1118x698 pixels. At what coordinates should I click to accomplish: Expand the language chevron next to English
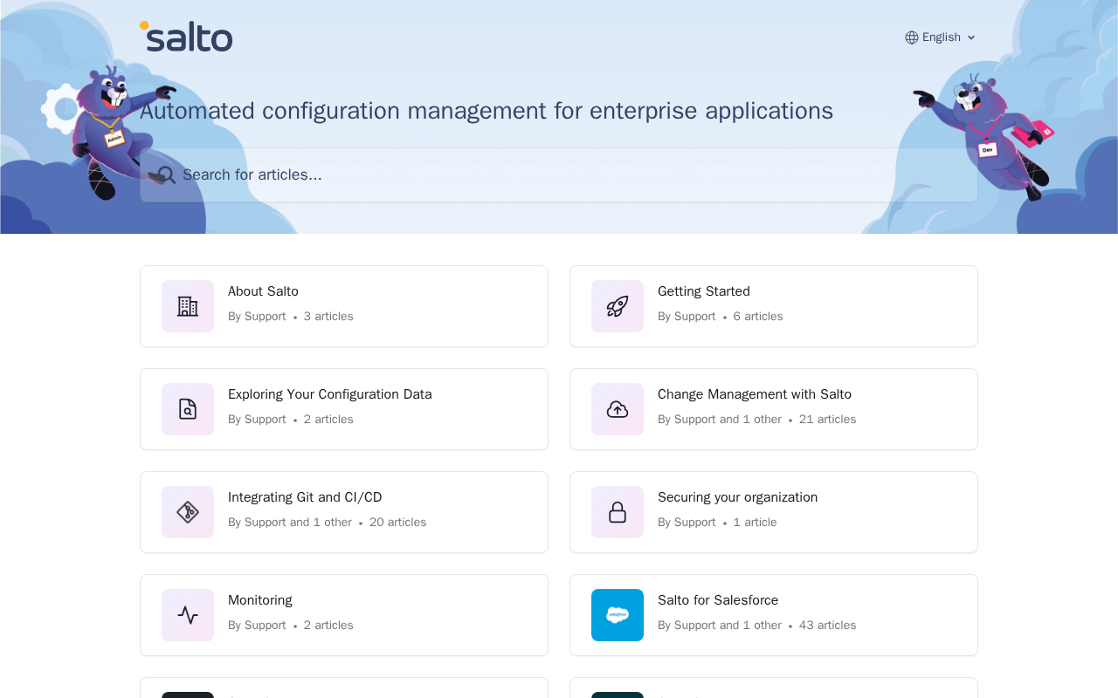pos(971,38)
